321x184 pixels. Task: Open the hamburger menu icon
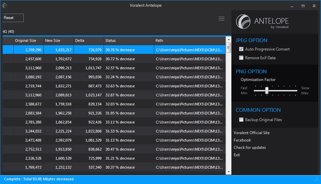(221, 19)
